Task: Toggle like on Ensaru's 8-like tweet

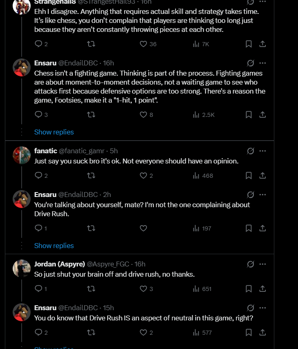Action: [x=143, y=114]
